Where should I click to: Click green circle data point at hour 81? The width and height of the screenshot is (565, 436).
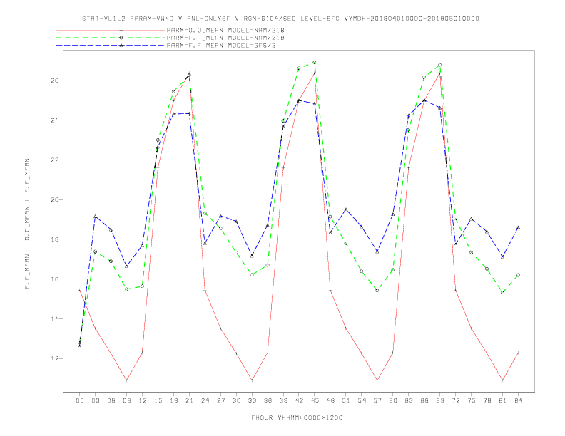503,293
